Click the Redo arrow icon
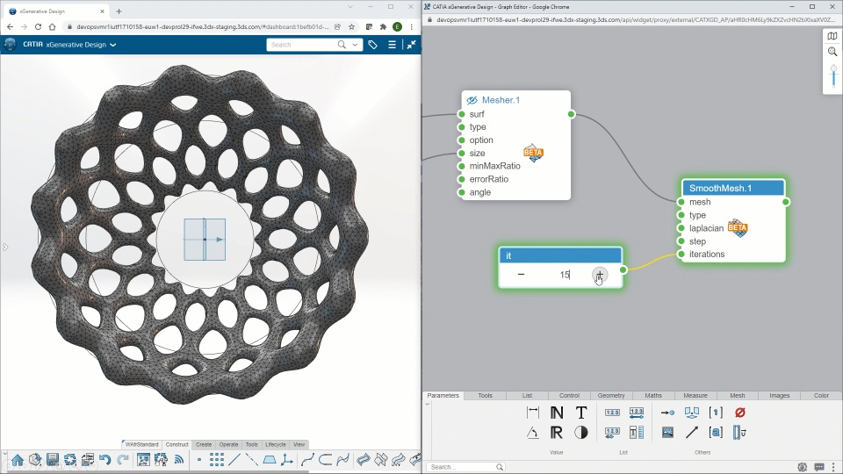This screenshot has height=474, width=843. (x=123, y=459)
